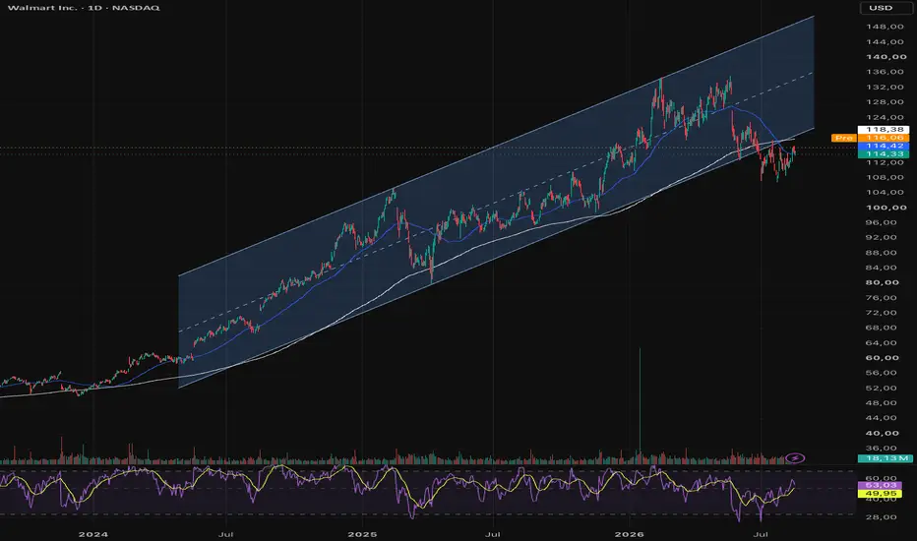Click the 2024 label on time axis
Viewport: 917px width, 541px height.
click(x=93, y=534)
